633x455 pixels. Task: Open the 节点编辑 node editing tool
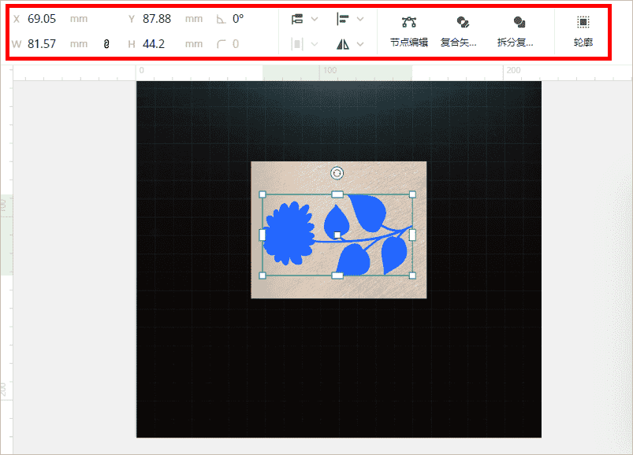tap(409, 31)
